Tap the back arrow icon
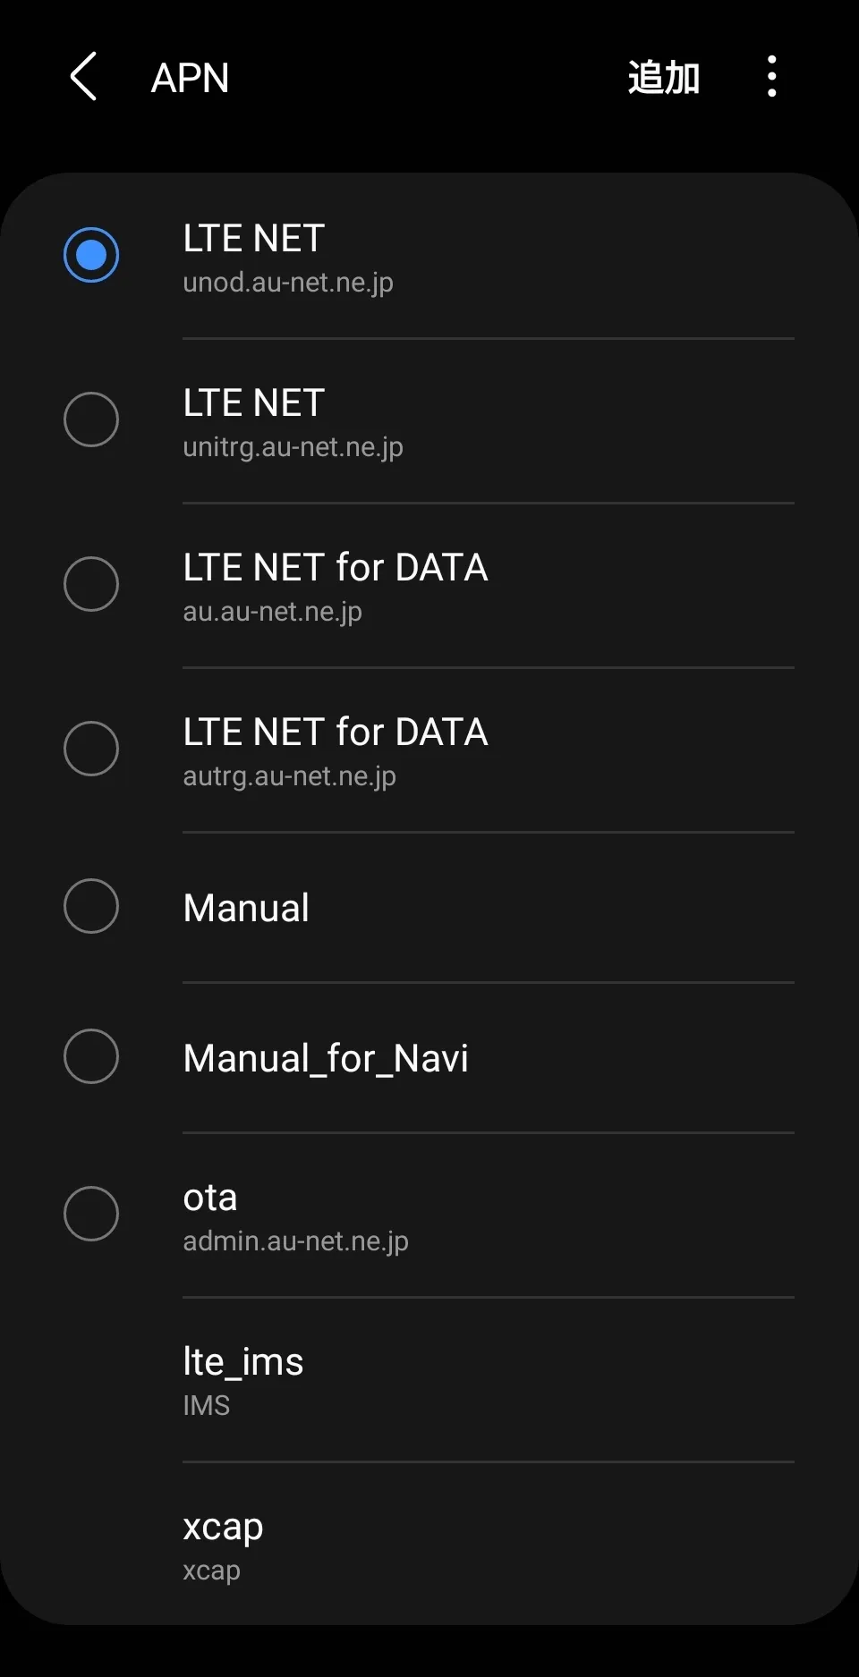The width and height of the screenshot is (859, 1677). pyautogui.click(x=83, y=77)
